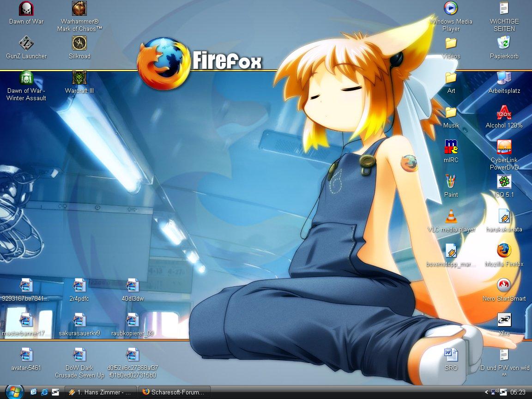Switch to Scharesoft-Forum Firefox taskbar window
532x399 pixels.
click(x=175, y=392)
